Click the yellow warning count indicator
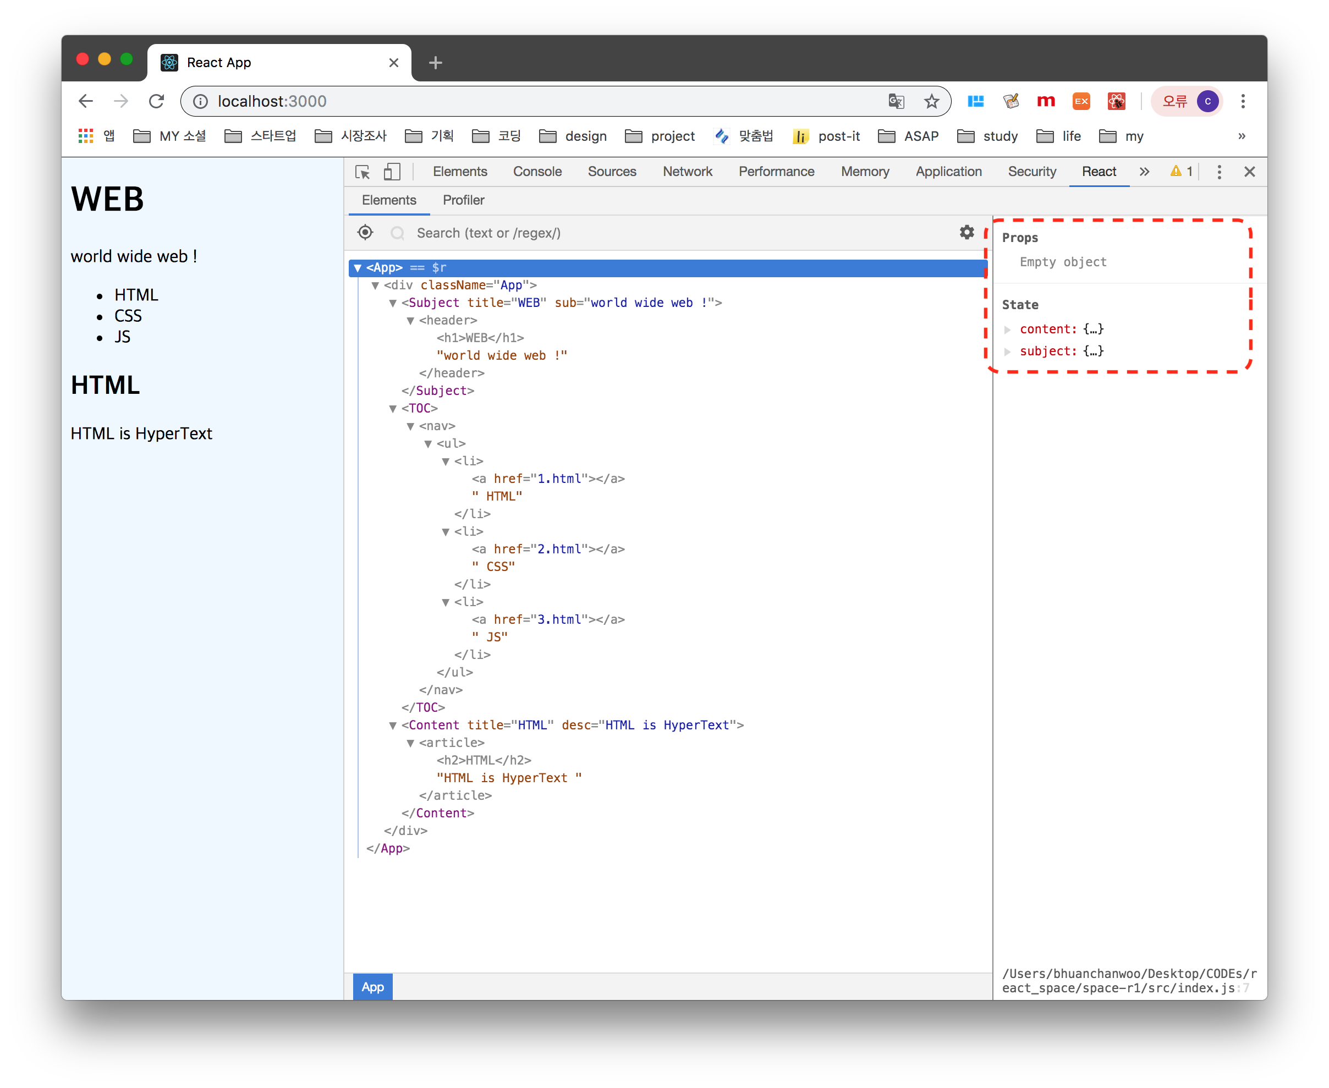This screenshot has width=1329, height=1088. [1181, 172]
